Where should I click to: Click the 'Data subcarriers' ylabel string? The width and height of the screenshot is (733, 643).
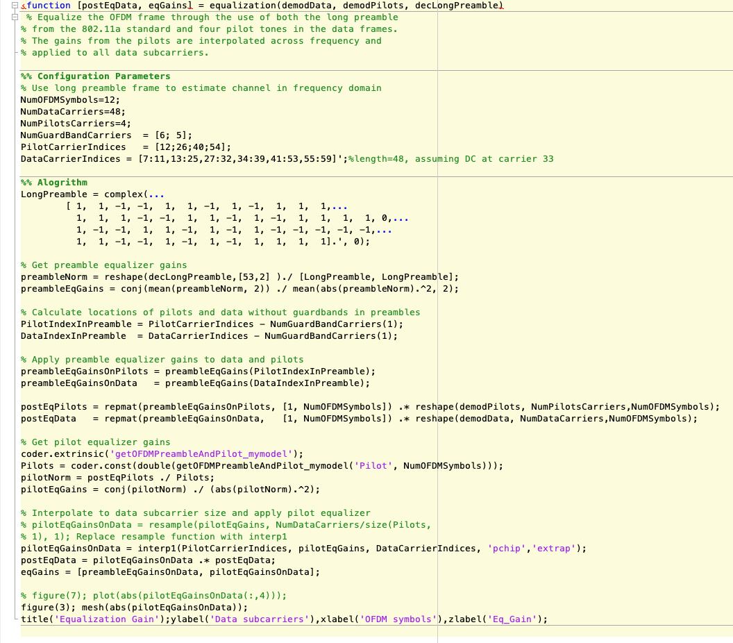coord(260,619)
